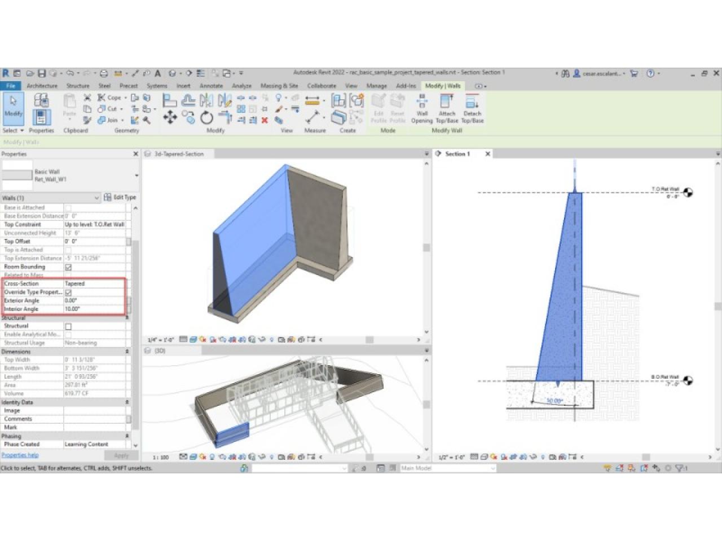The width and height of the screenshot is (722, 541).
Task: Open the Help question mark icon
Action: [x=650, y=73]
